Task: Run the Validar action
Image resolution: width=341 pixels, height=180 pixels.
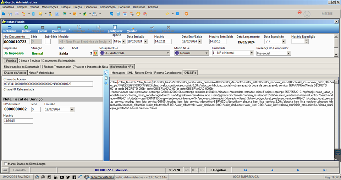Action: coord(132,29)
